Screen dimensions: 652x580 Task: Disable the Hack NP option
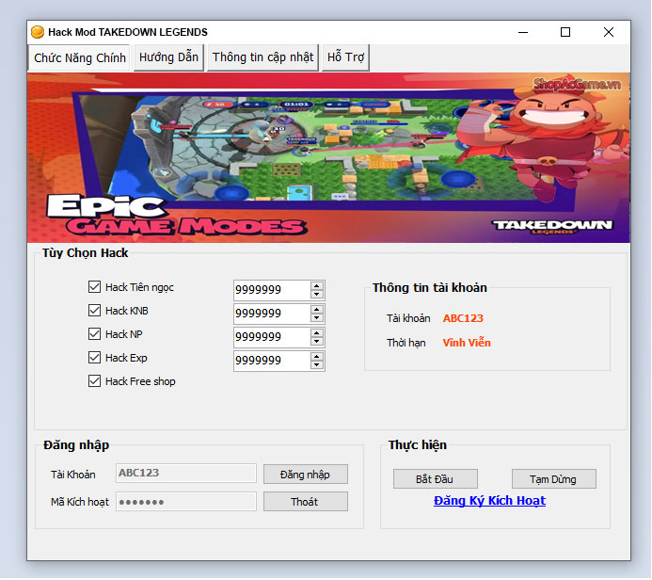(94, 333)
